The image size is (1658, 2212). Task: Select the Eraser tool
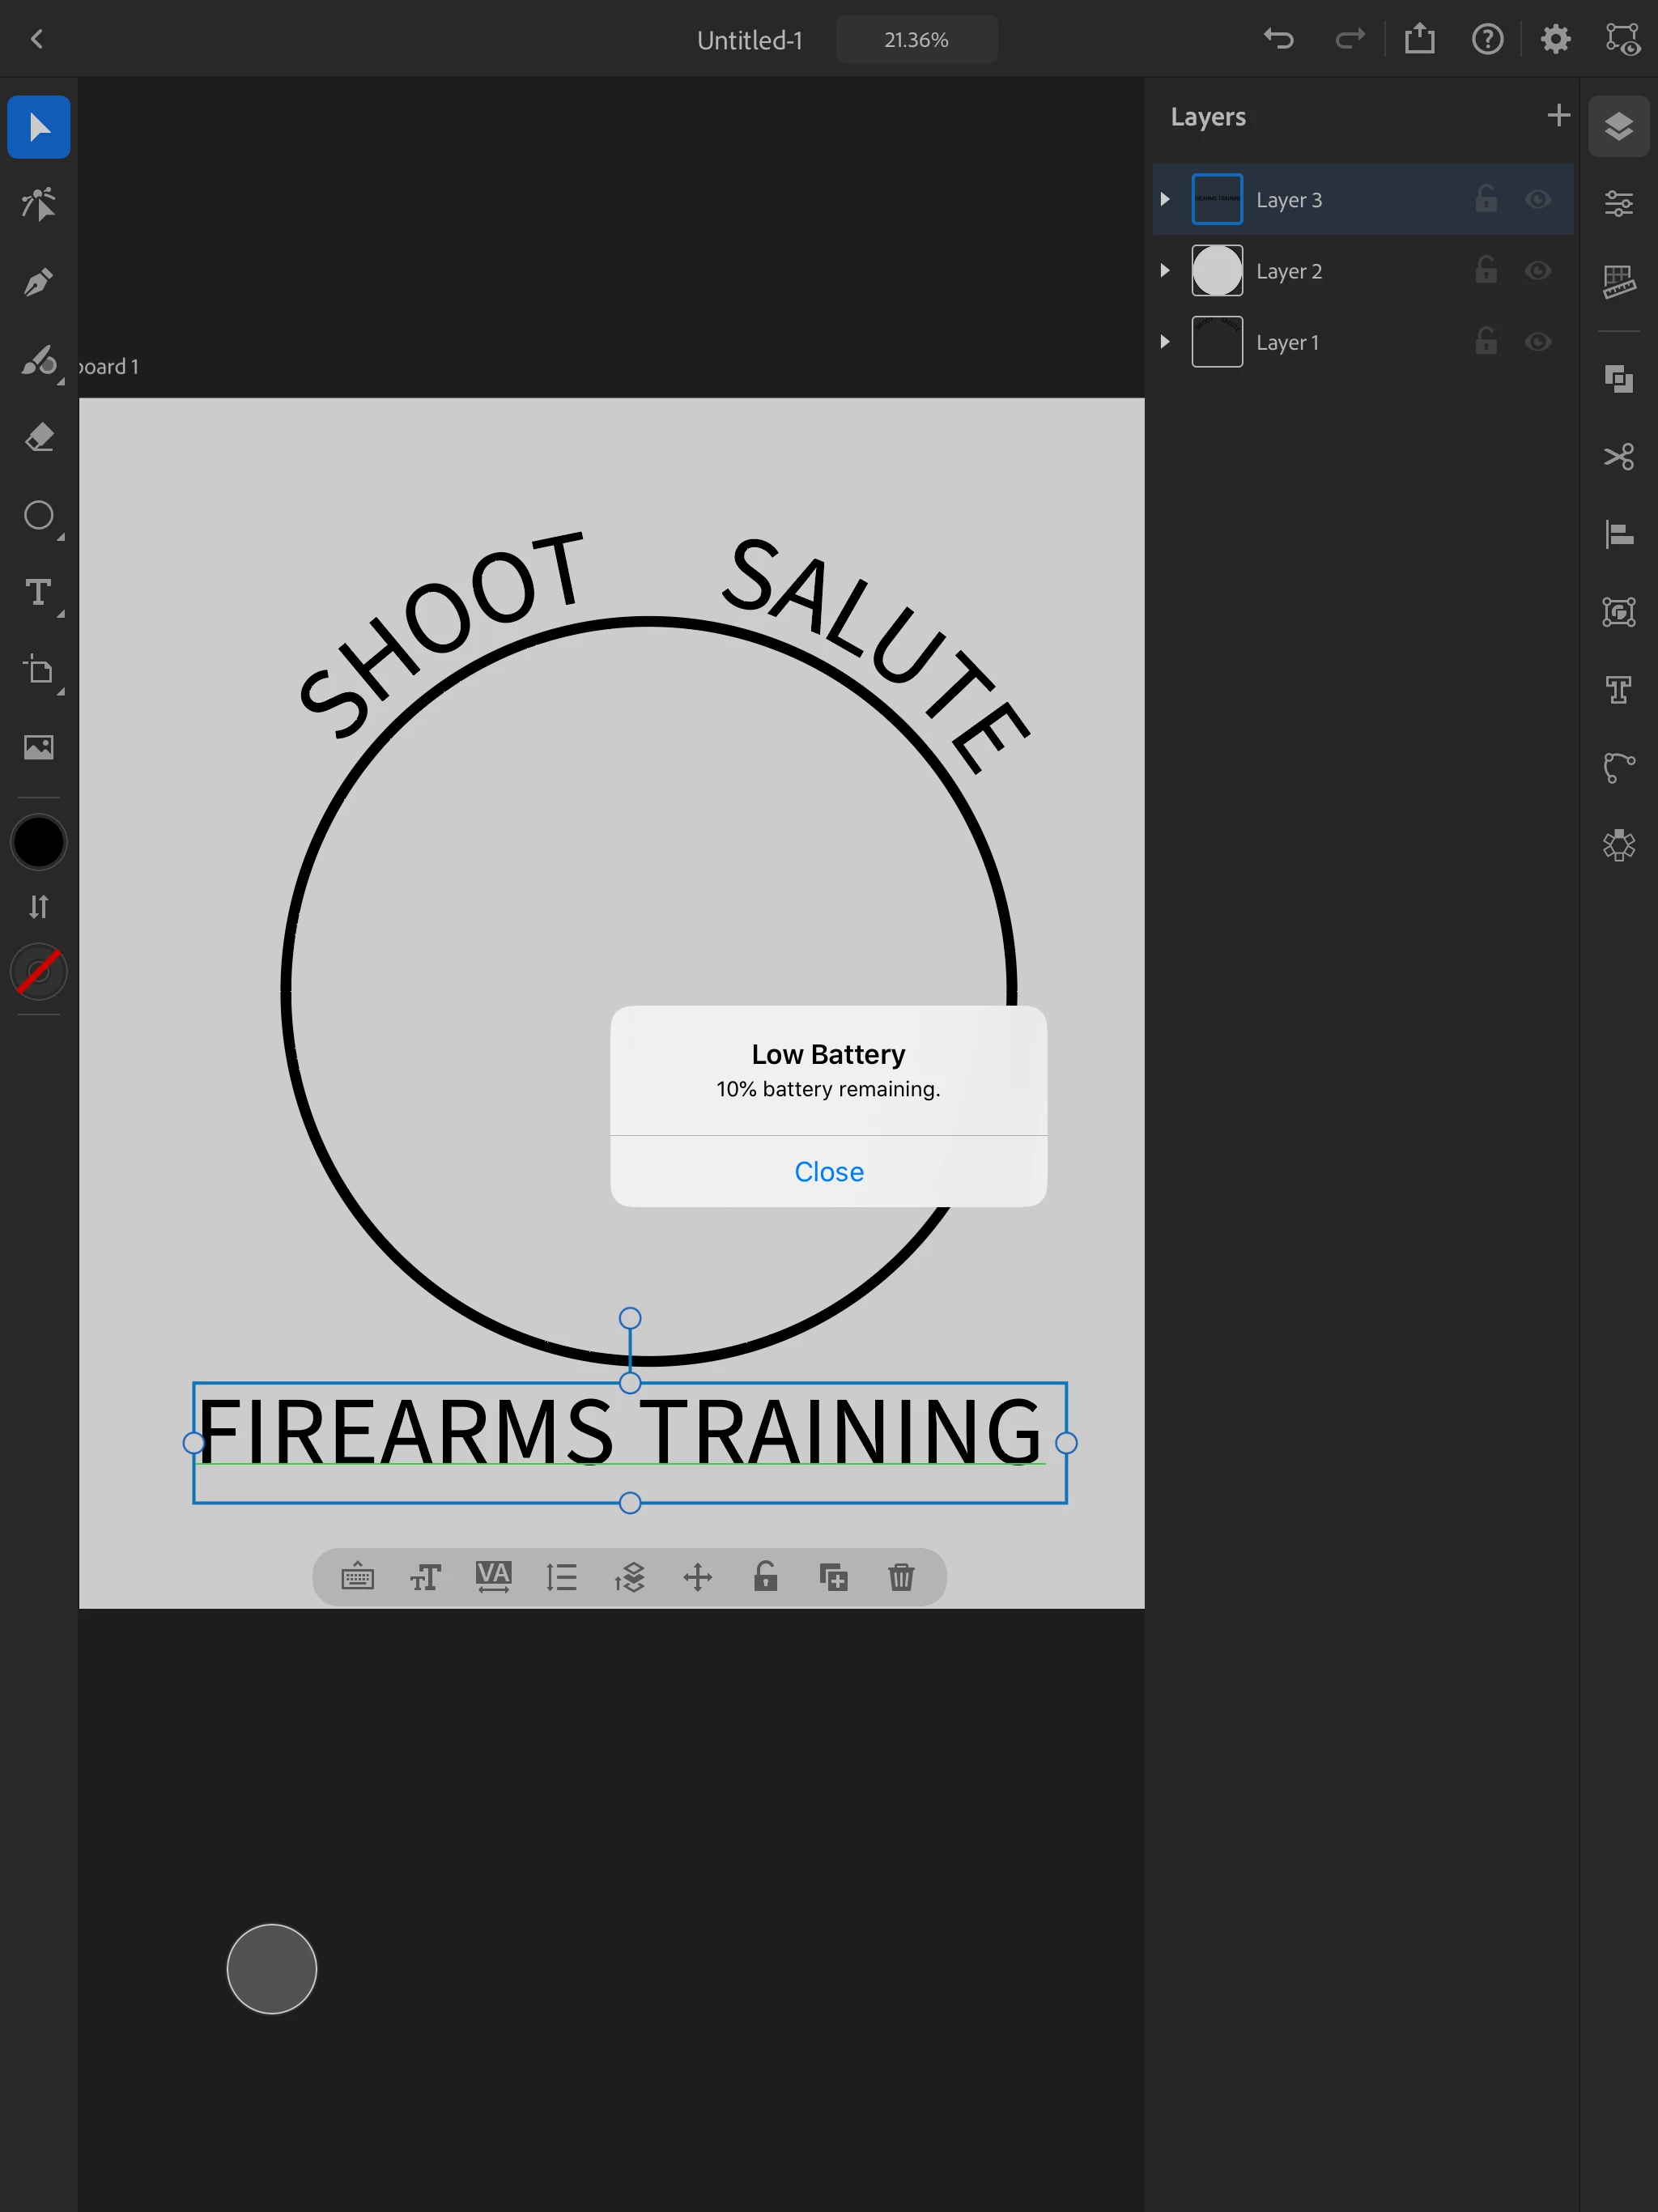pyautogui.click(x=38, y=437)
